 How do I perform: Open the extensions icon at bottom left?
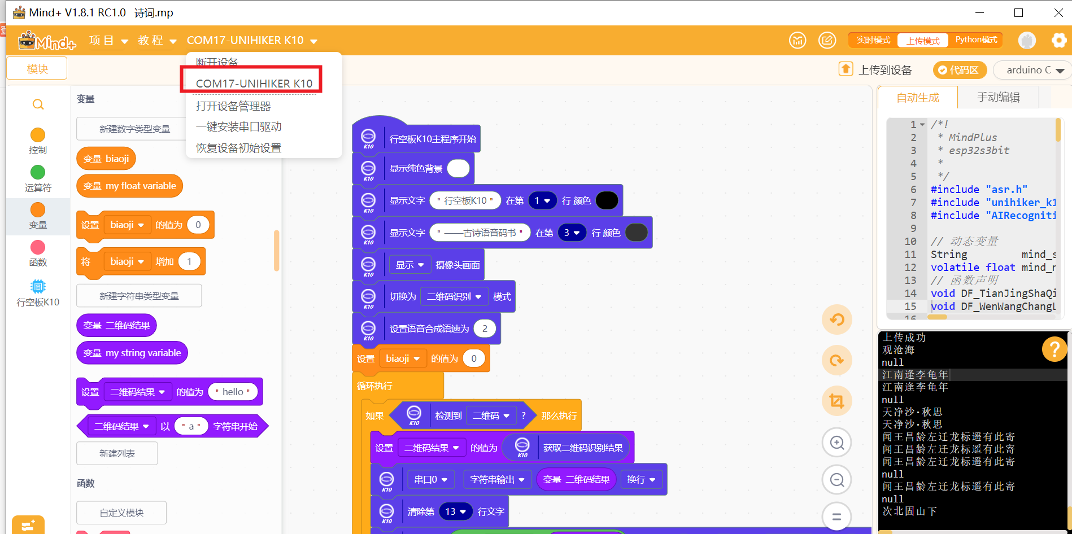click(28, 525)
